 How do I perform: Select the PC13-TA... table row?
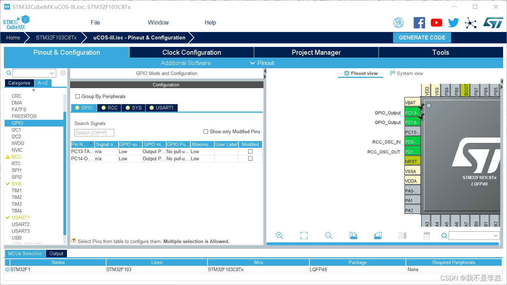[167, 151]
